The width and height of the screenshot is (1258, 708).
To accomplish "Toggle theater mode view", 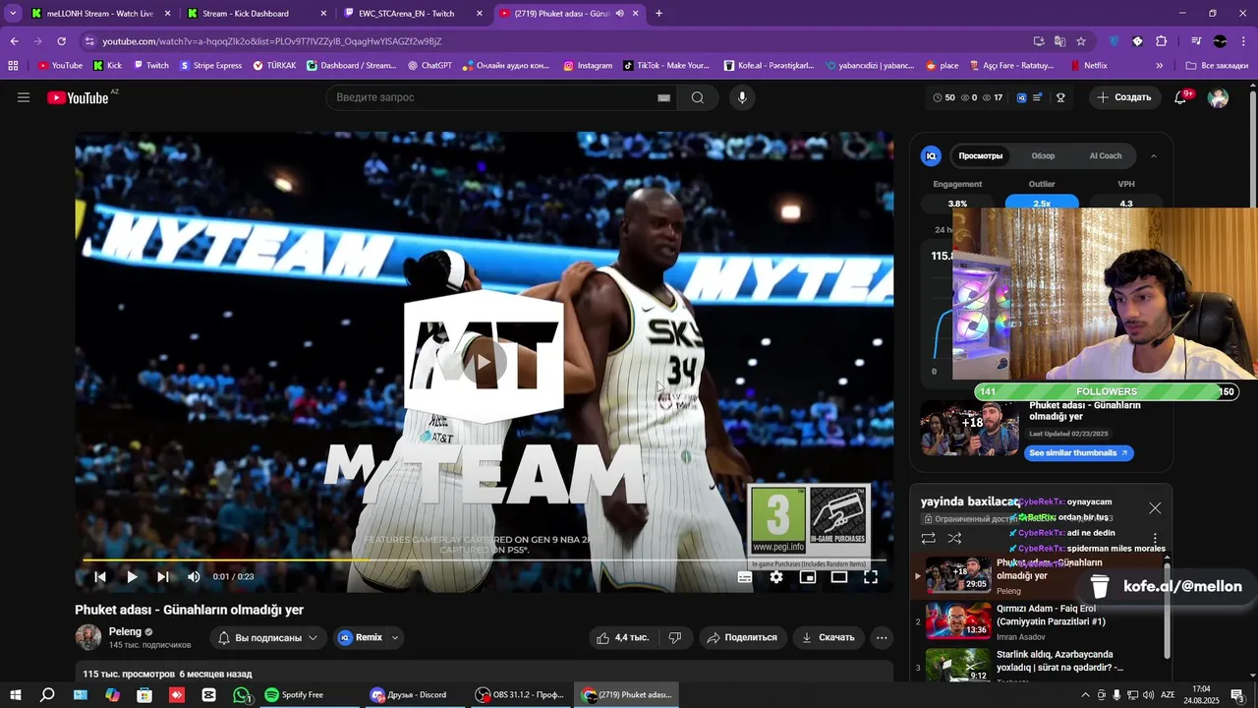I will pyautogui.click(x=839, y=577).
